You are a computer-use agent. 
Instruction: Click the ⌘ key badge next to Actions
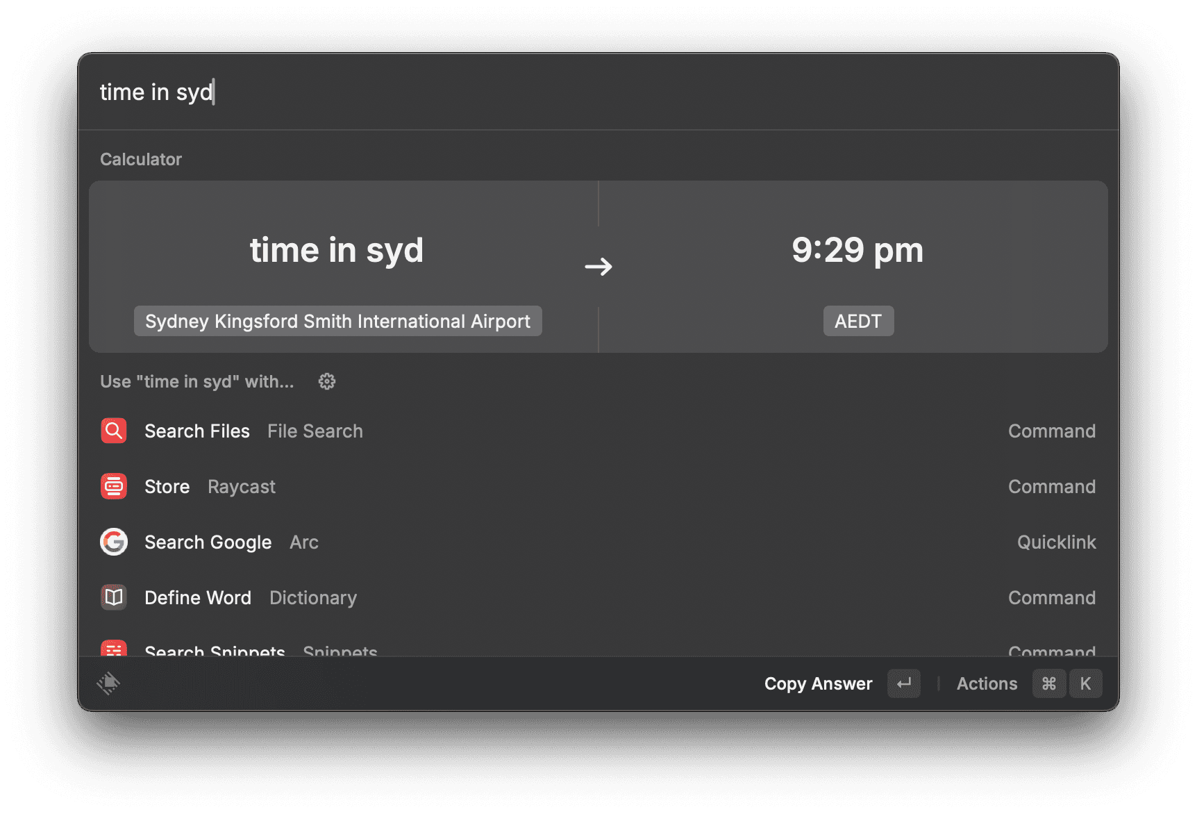(x=1048, y=683)
